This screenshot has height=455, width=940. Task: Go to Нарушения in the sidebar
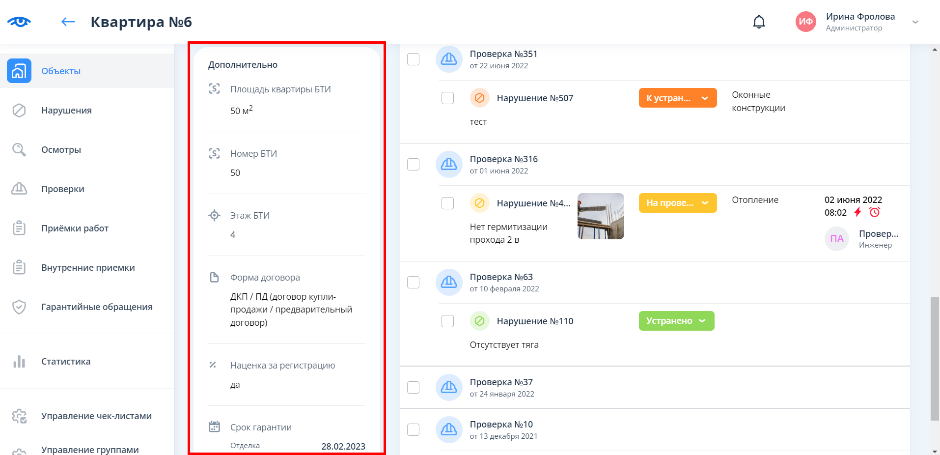coord(66,111)
